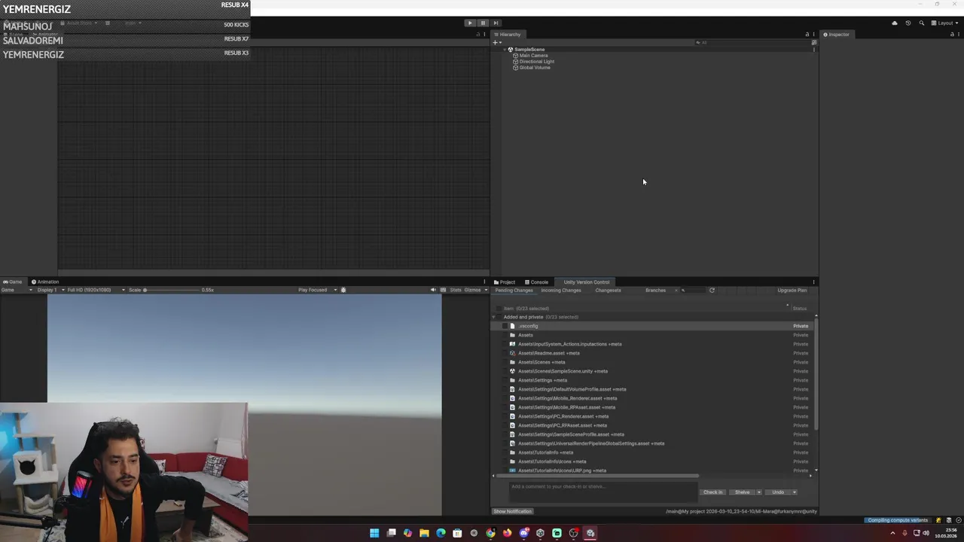Open SampleScene row options menu
Image resolution: width=964 pixels, height=542 pixels.
tap(813, 50)
